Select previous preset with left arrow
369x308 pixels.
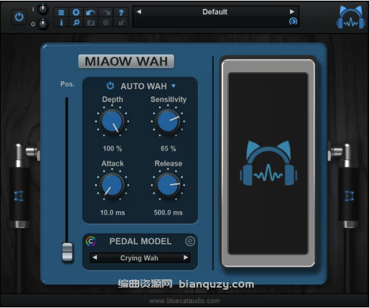(x=139, y=12)
